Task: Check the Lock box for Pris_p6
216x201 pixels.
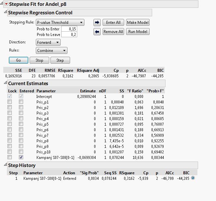Action: tap(10, 130)
